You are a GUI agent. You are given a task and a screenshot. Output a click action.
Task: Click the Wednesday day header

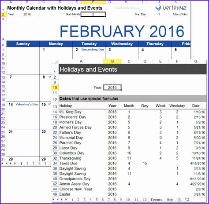122,44
